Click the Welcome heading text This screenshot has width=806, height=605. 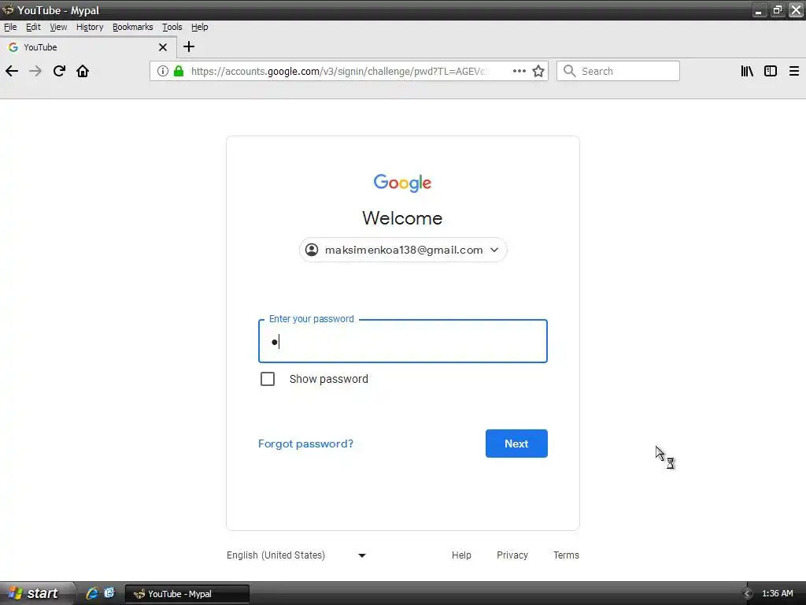pyautogui.click(x=402, y=218)
